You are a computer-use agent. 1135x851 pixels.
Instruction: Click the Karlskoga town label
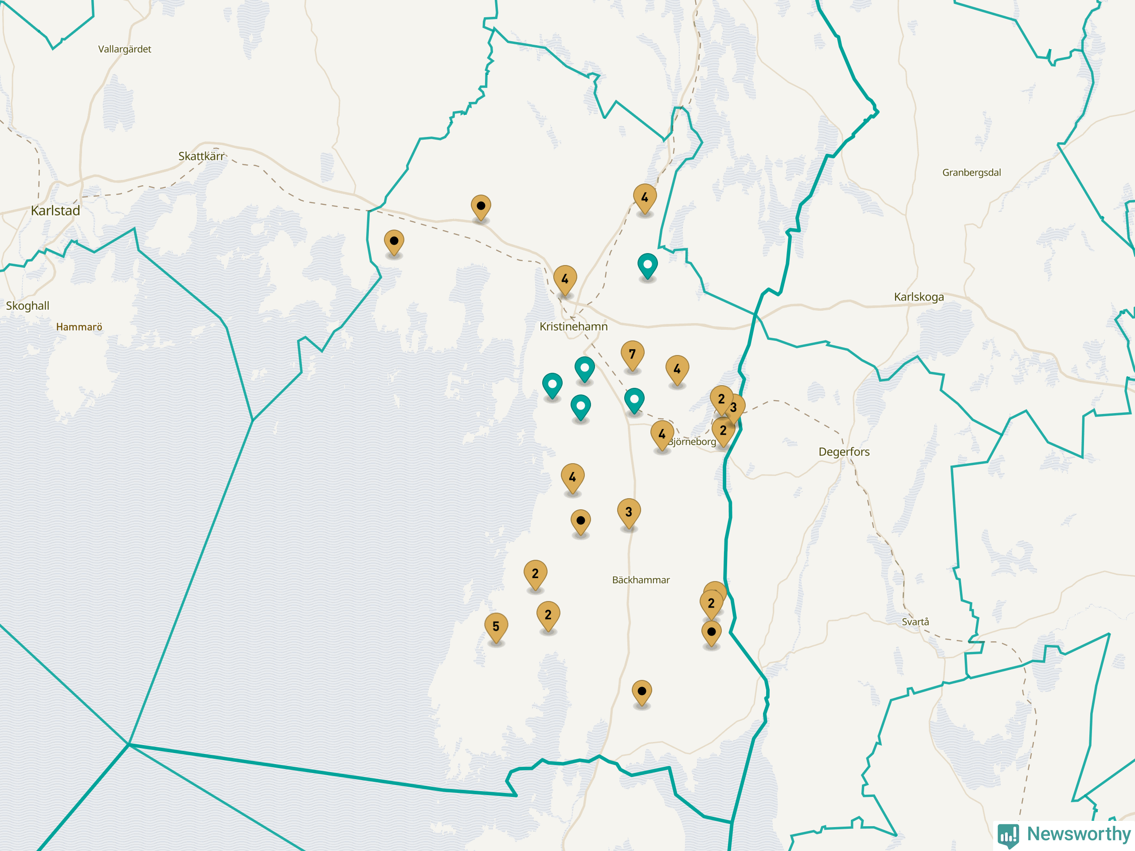point(919,297)
